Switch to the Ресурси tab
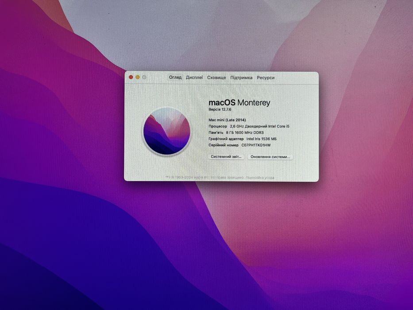The height and width of the screenshot is (310, 413). [x=266, y=78]
